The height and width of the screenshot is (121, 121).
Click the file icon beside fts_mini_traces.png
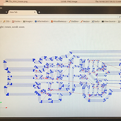tap(7, 1)
